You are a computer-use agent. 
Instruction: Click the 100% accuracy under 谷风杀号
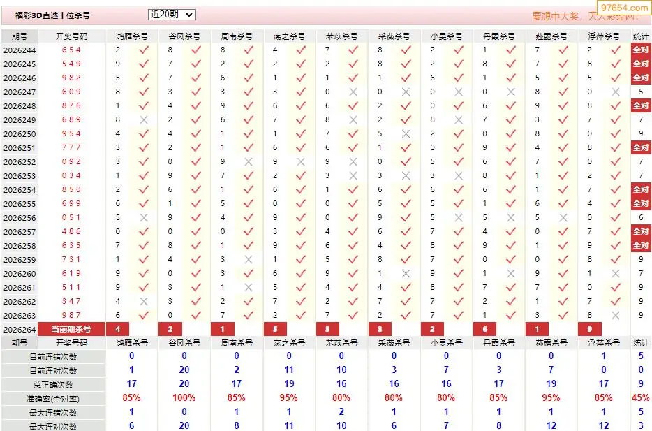184,398
